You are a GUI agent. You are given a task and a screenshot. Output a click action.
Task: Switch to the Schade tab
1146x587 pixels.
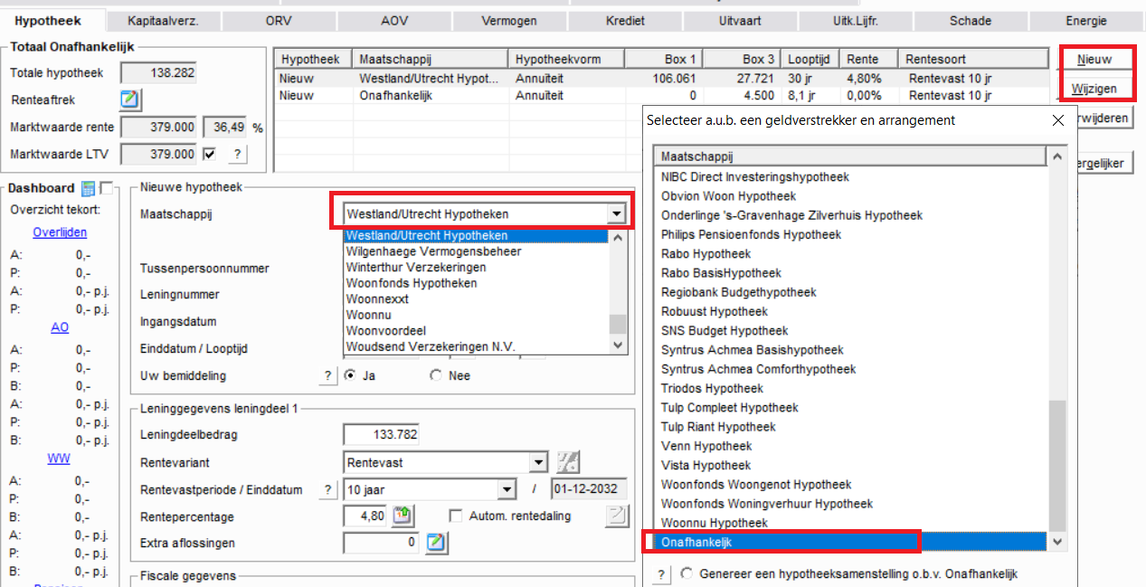[971, 21]
